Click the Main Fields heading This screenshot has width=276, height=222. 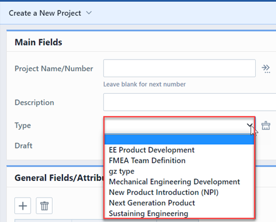point(39,42)
